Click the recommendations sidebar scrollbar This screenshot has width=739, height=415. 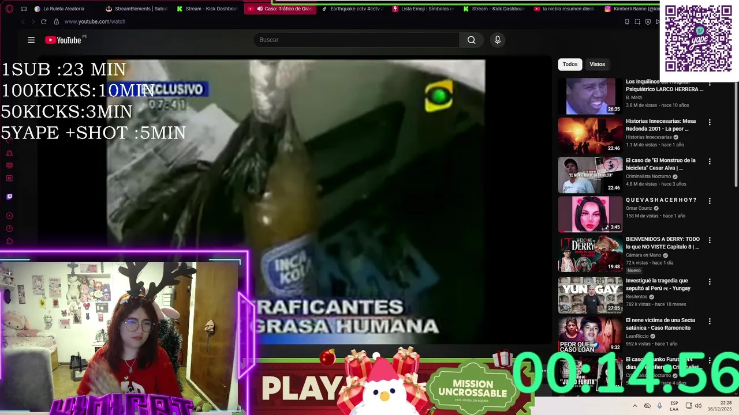[x=736, y=135]
